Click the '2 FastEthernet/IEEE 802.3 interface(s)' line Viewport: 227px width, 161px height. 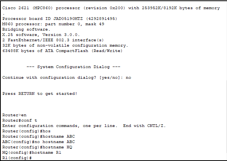pyautogui.click(x=53, y=40)
